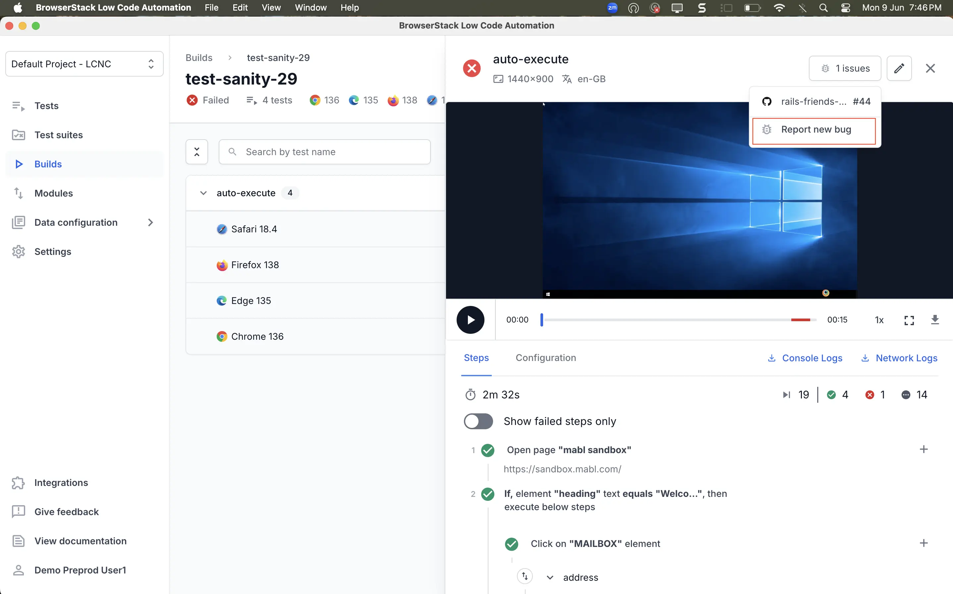
Task: Enter fullscreen video mode
Action: tap(909, 320)
